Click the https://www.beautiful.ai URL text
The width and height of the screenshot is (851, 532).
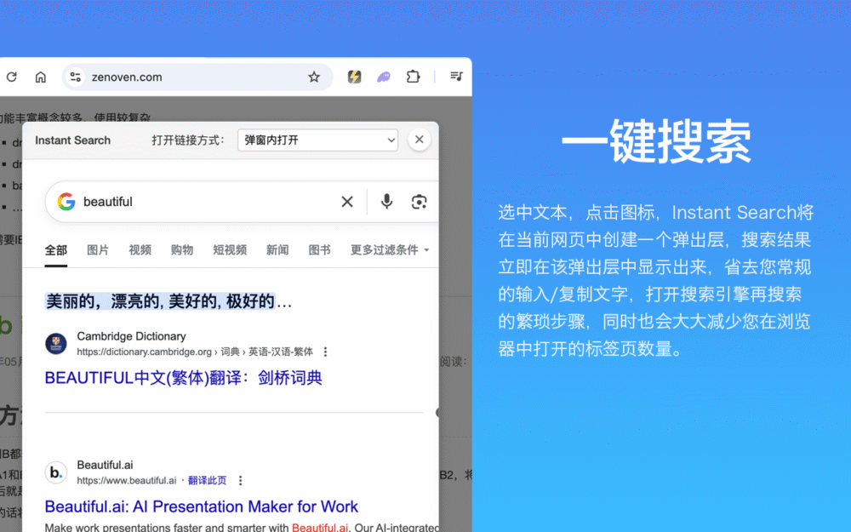pos(127,480)
